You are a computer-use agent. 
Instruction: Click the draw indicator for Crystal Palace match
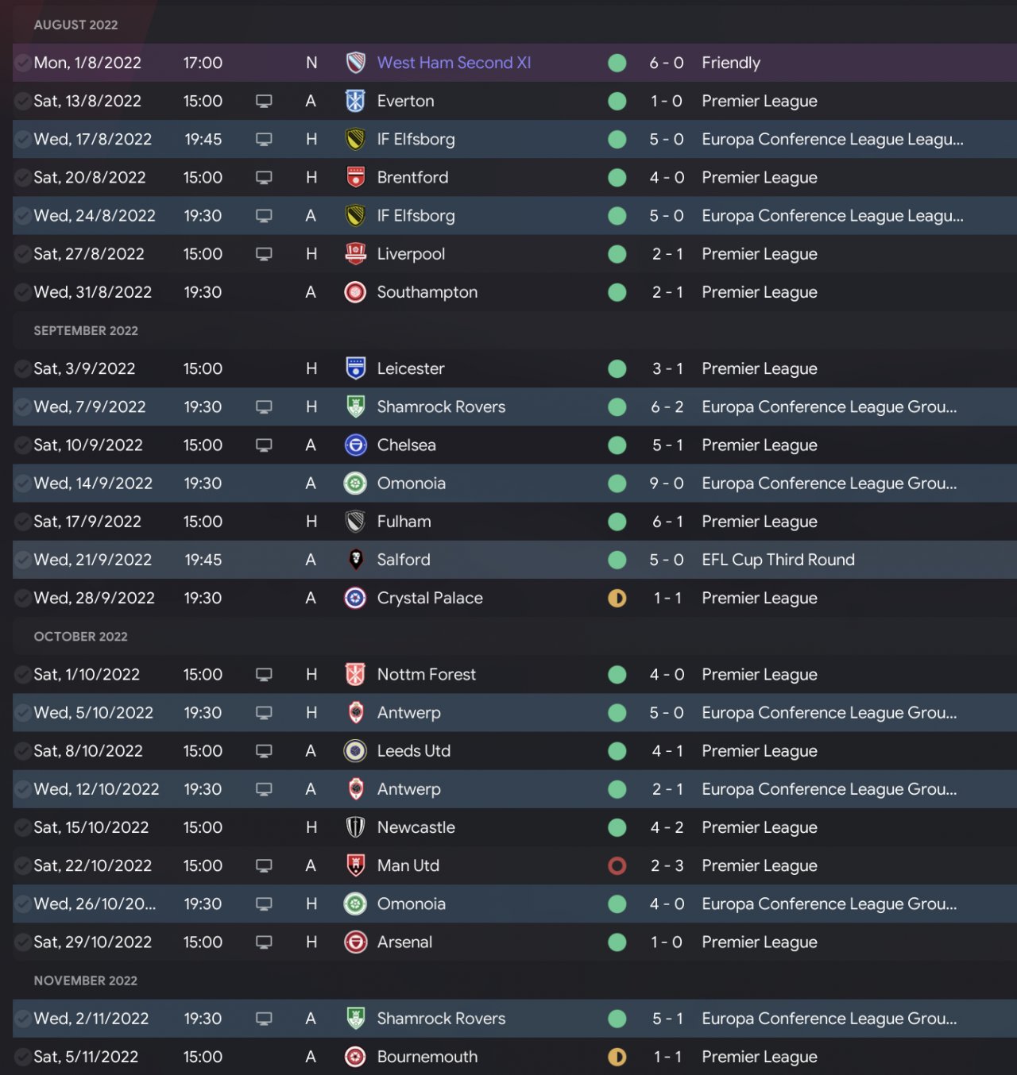tap(617, 598)
